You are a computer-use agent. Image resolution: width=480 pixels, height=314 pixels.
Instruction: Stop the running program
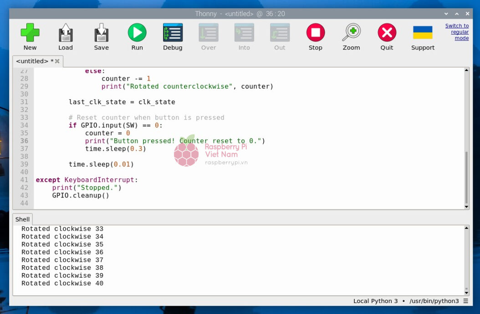(315, 33)
